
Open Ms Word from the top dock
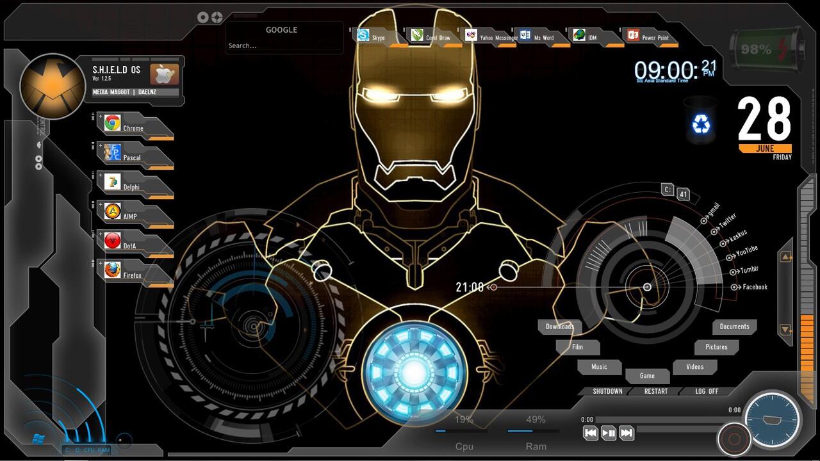(525, 35)
